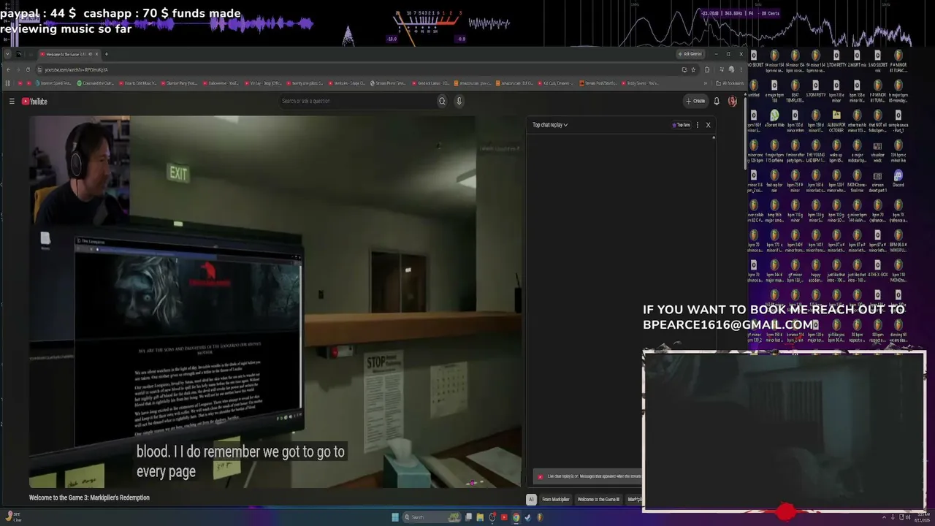Reload the browser page

click(x=28, y=70)
